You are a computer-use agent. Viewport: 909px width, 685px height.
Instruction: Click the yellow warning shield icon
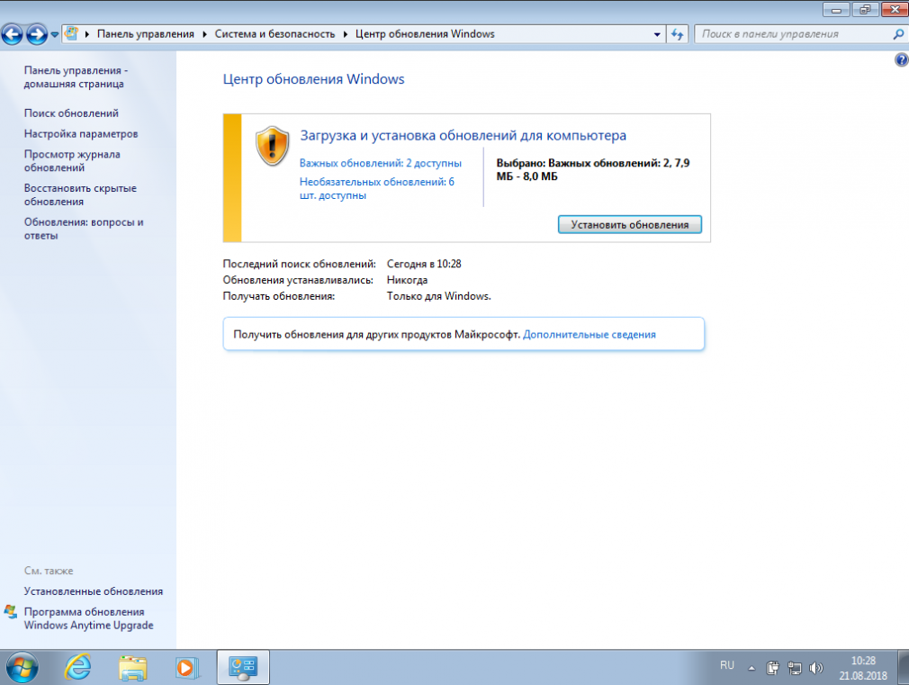(272, 146)
